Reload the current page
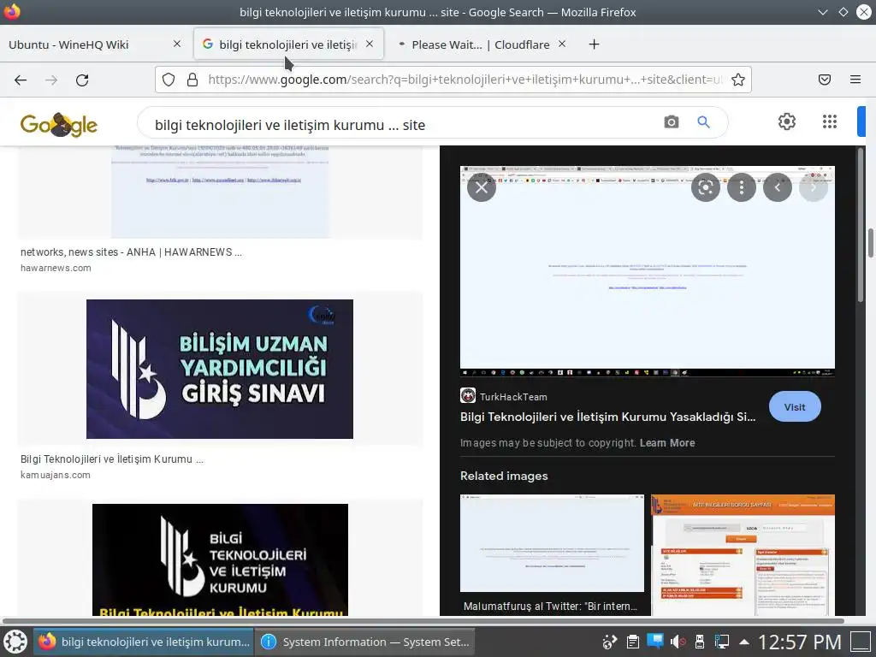The height and width of the screenshot is (657, 876). click(x=82, y=80)
